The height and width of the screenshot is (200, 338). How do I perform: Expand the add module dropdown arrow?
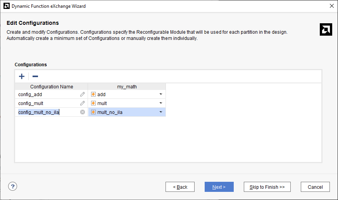click(160, 94)
